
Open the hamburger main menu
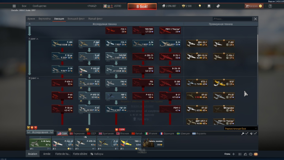coord(14,6)
